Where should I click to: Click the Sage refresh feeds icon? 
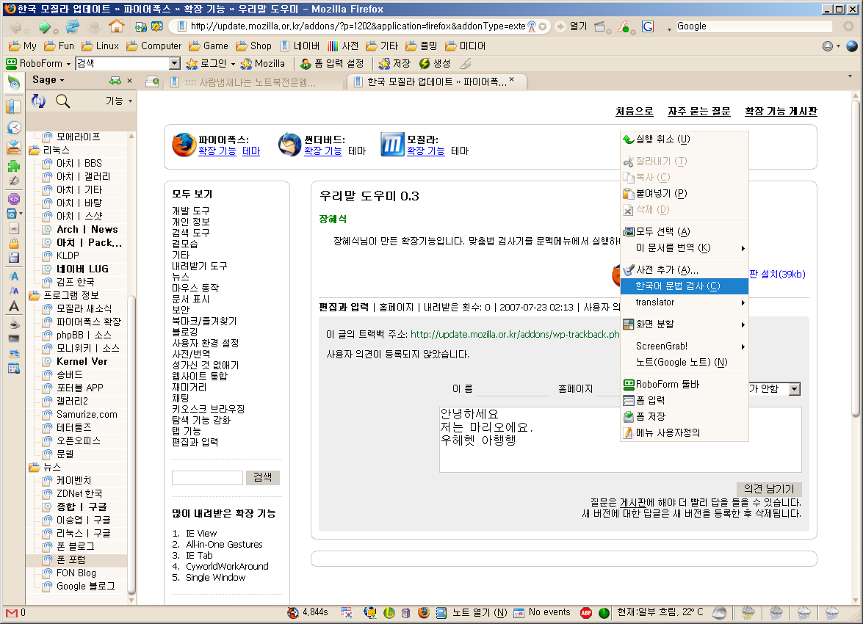point(38,101)
